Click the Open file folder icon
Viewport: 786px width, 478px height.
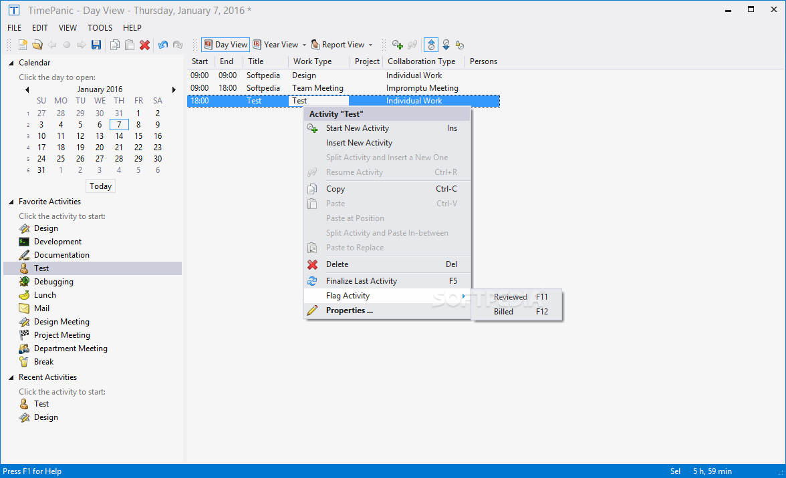pyautogui.click(x=37, y=45)
